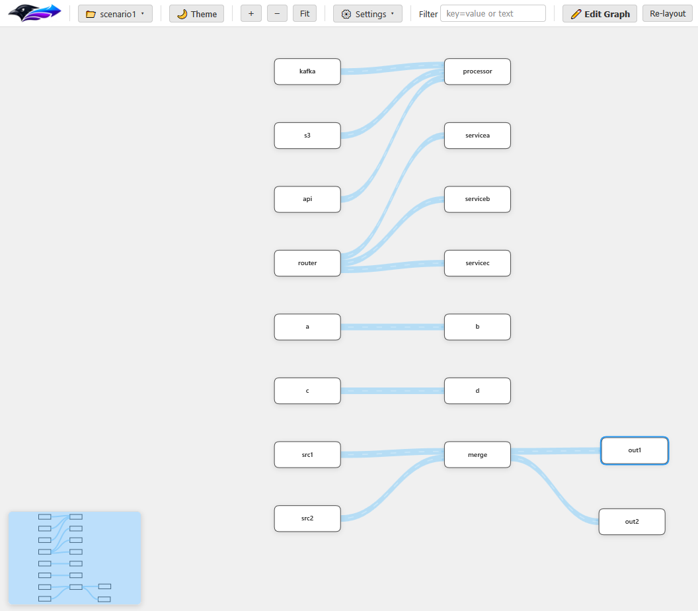
Task: Select the out2 node
Action: coord(632,522)
